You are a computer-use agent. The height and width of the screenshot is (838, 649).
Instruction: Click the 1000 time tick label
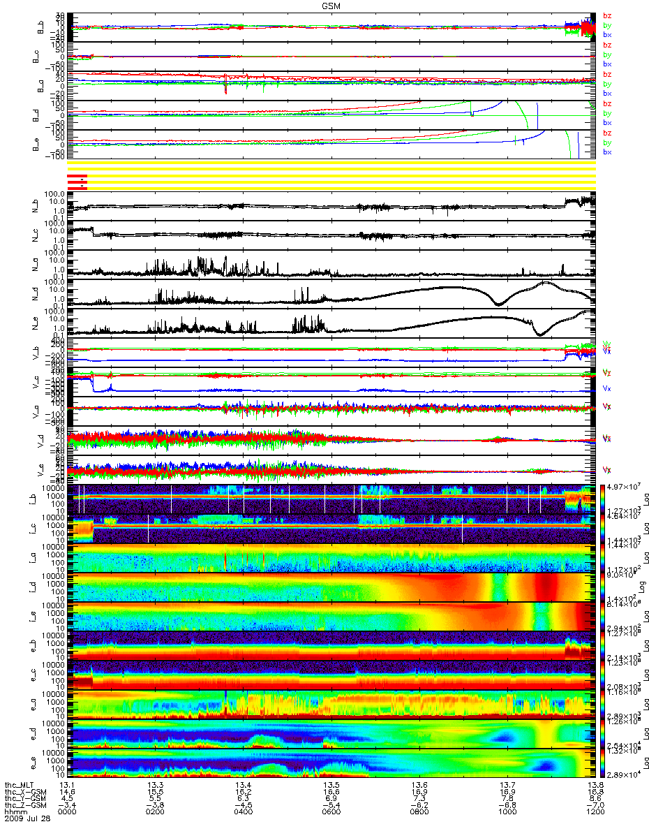[x=507, y=811]
